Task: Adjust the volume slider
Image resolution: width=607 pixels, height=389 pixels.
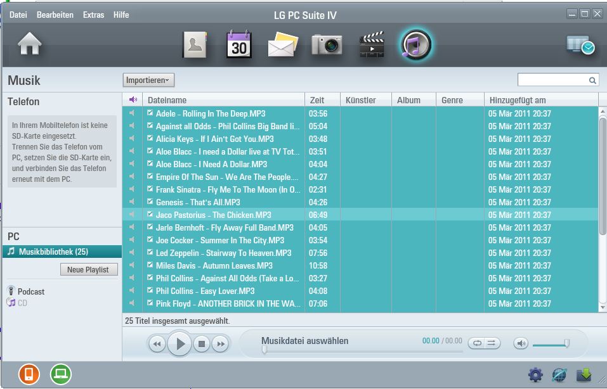Action: pyautogui.click(x=551, y=343)
